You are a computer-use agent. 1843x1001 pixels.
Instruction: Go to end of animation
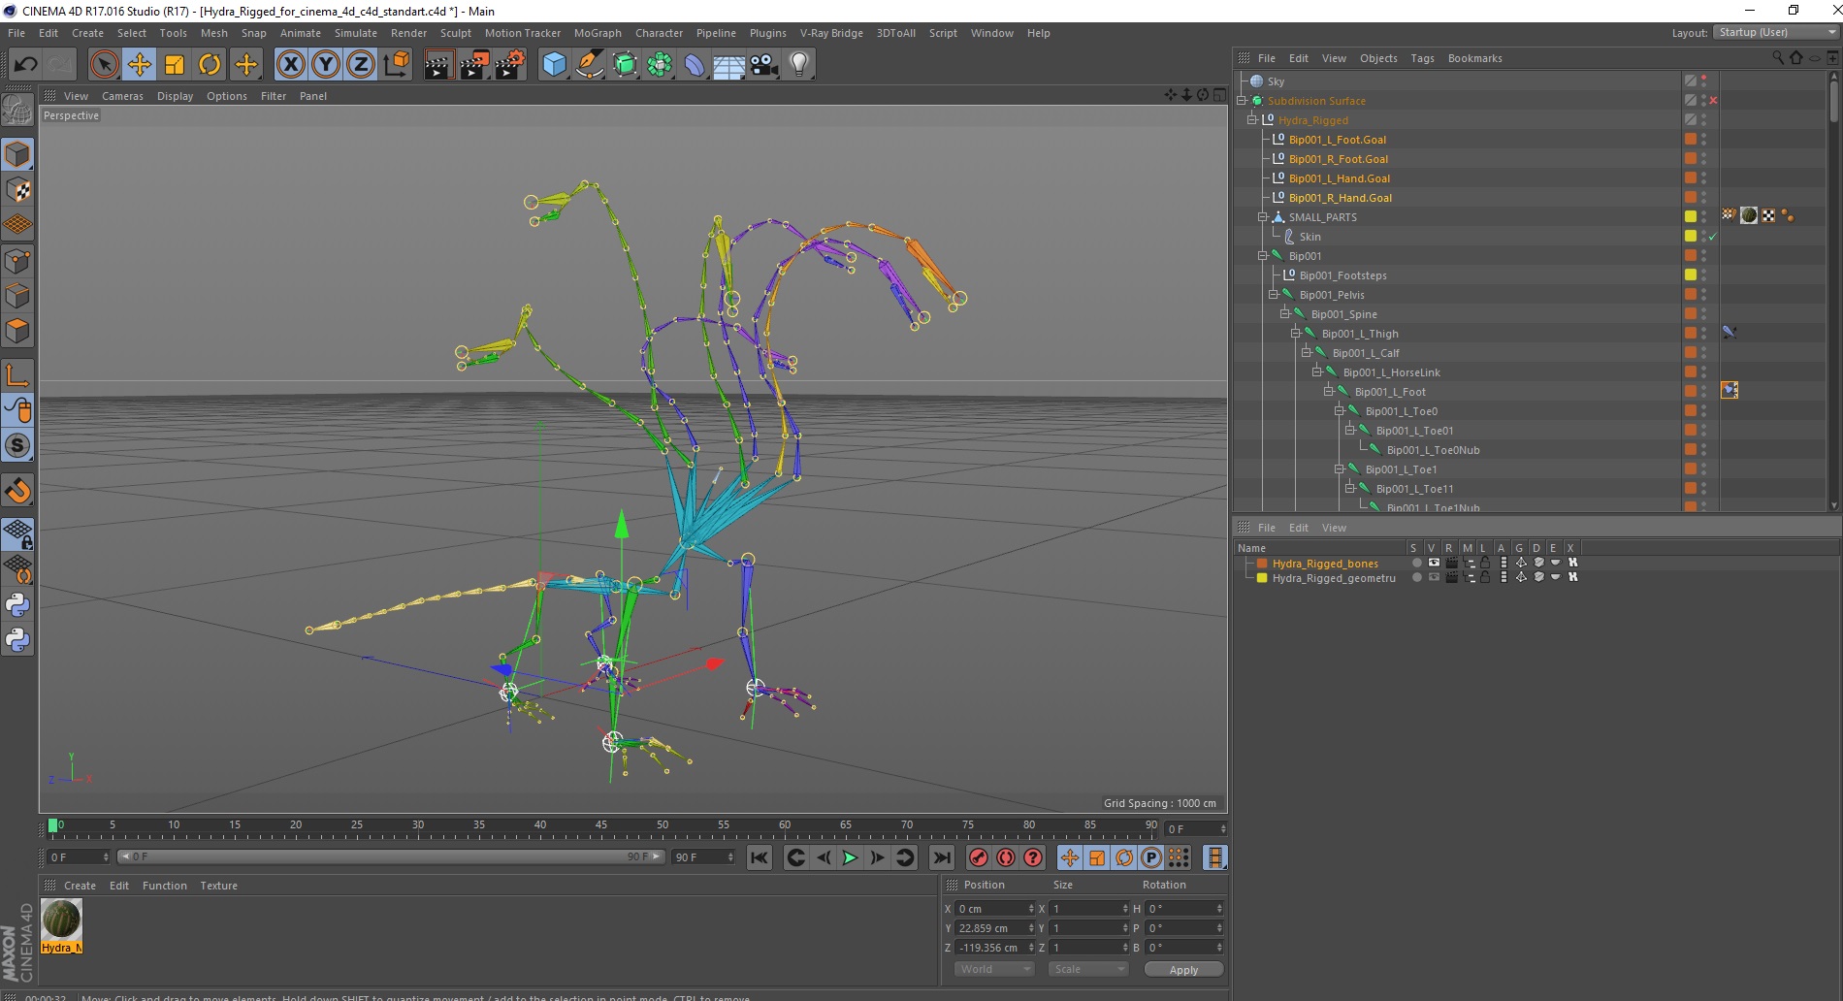[942, 857]
